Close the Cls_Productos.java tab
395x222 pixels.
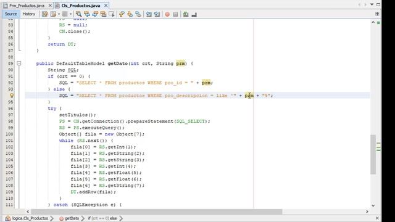(106, 6)
